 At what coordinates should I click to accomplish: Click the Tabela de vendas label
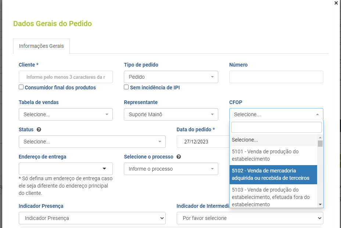pos(39,102)
